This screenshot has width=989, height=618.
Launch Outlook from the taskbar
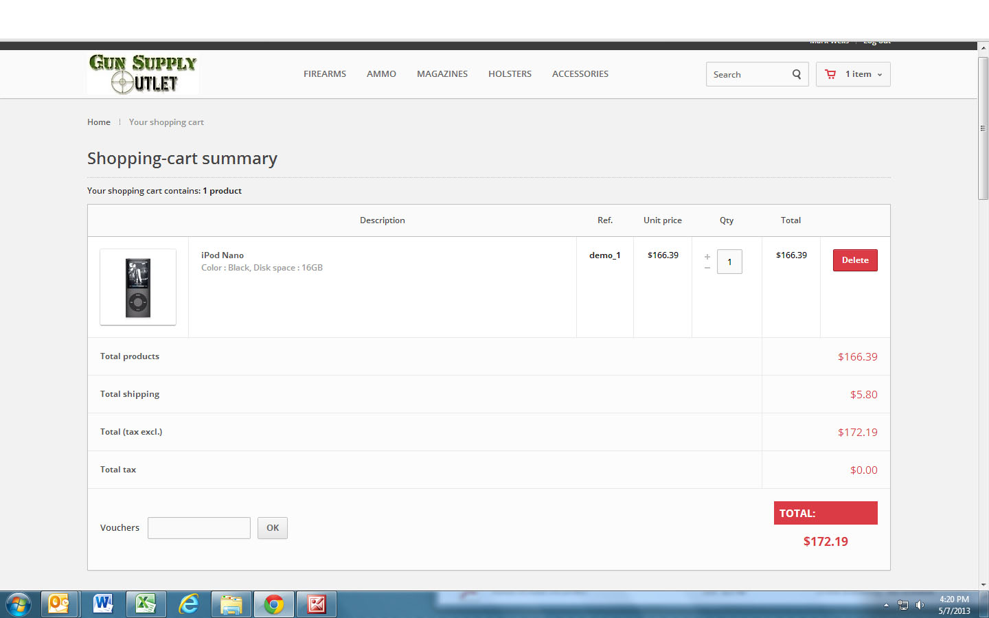point(59,604)
